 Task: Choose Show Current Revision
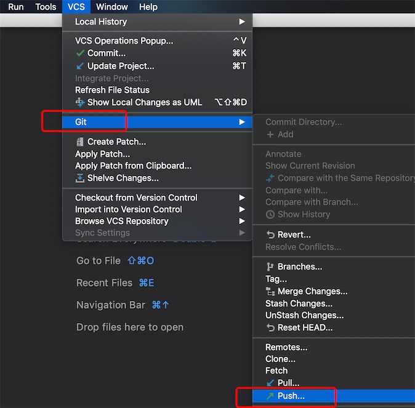pos(334,166)
